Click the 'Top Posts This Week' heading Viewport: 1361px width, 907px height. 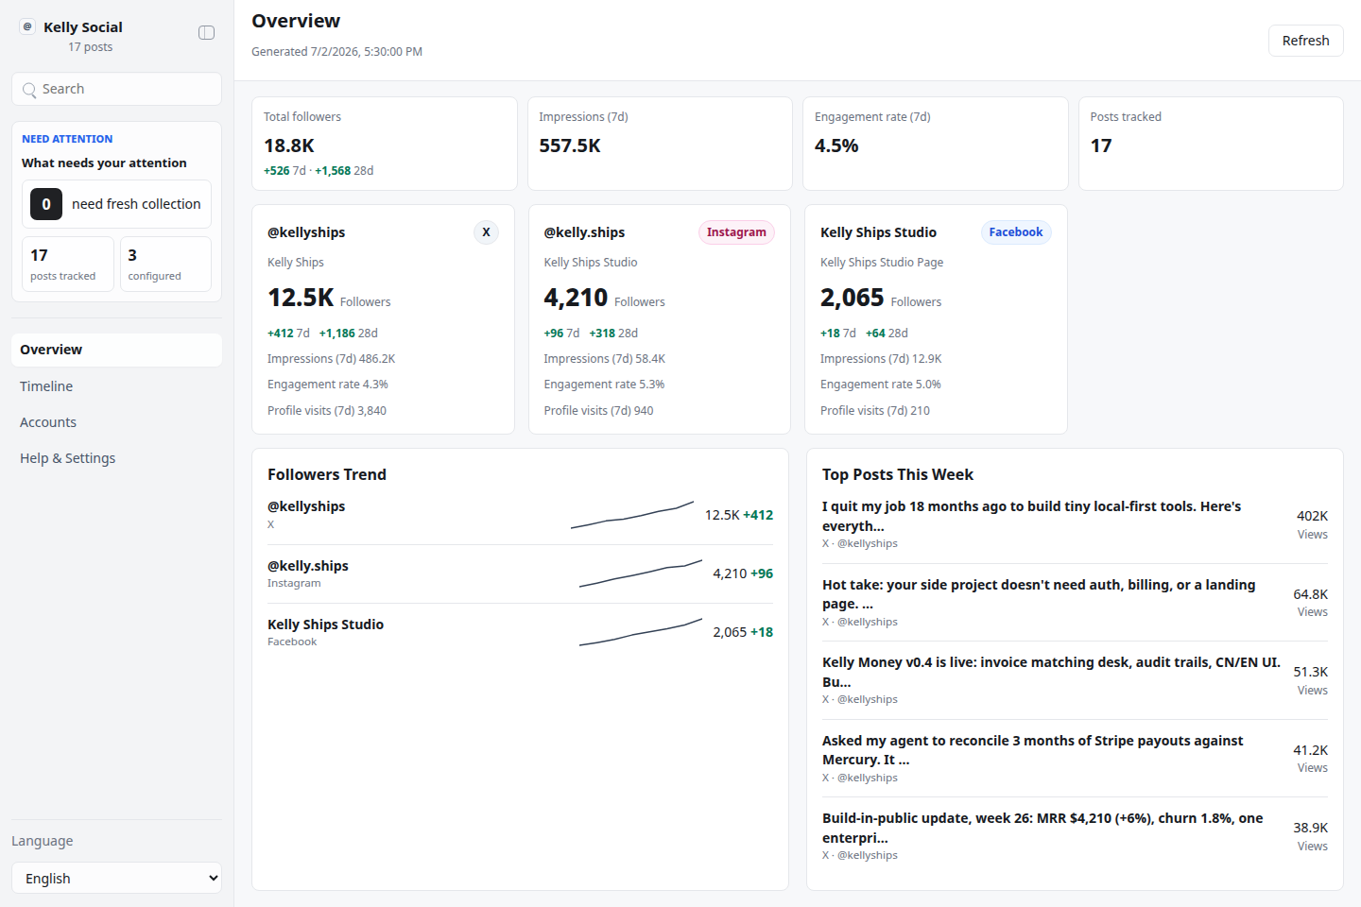[898, 474]
